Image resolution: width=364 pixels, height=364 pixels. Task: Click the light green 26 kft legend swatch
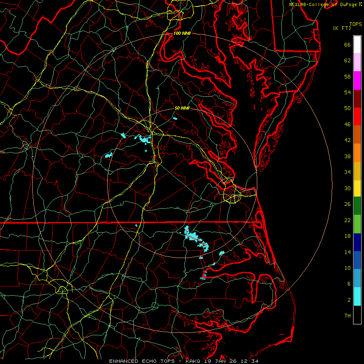(x=357, y=224)
